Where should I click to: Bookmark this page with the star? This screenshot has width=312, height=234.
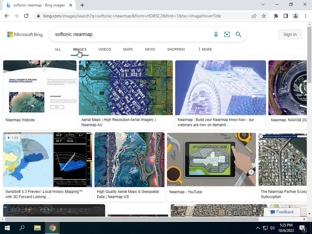pyautogui.click(x=264, y=16)
